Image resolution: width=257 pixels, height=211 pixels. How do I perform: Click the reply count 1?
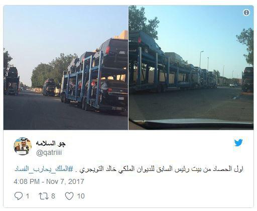(28, 196)
